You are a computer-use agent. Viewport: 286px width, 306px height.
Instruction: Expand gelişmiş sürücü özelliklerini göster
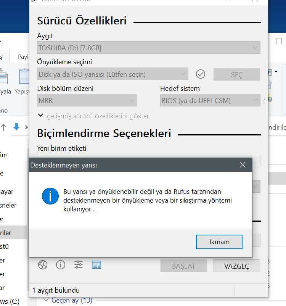93,116
